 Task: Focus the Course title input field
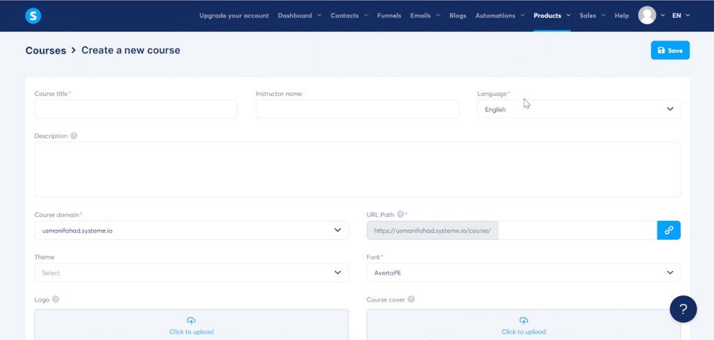tap(136, 109)
